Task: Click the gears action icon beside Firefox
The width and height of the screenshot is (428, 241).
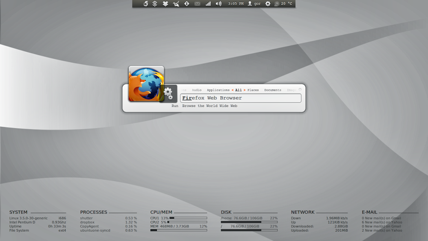Action: point(168,93)
